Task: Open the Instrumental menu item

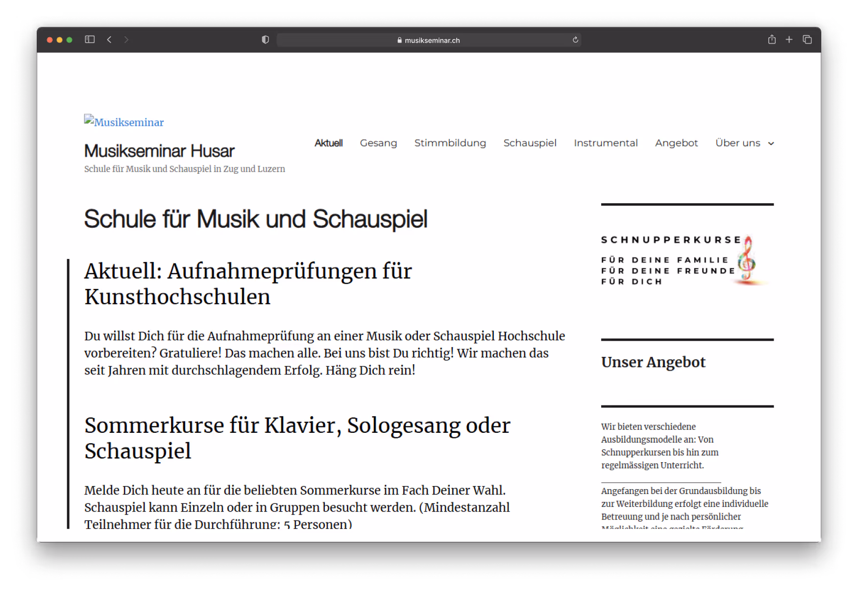Action: 606,143
